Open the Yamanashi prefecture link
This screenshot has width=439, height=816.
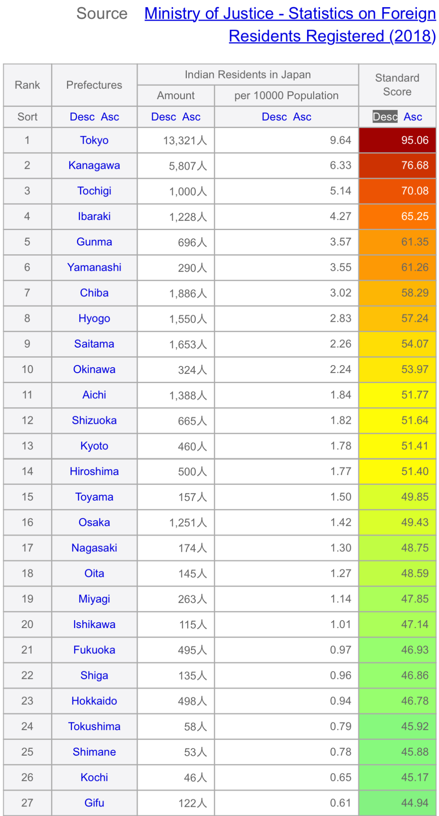pos(94,268)
